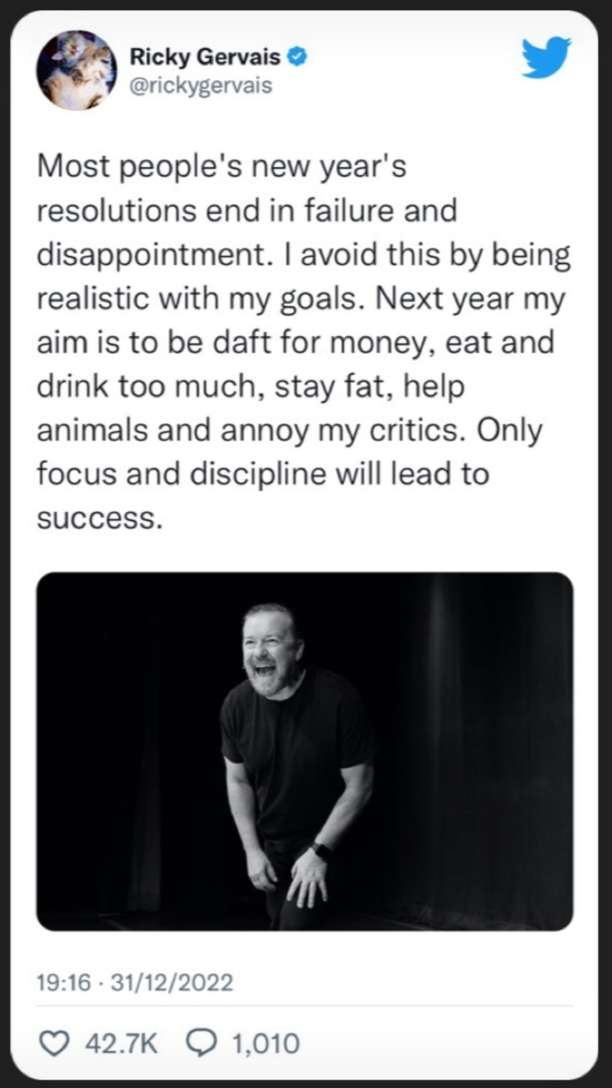Click the laughing man's face in photo

click(x=270, y=650)
